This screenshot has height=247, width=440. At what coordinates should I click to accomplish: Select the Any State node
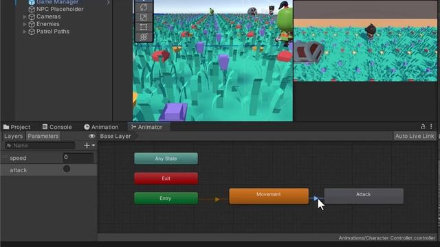pos(166,158)
